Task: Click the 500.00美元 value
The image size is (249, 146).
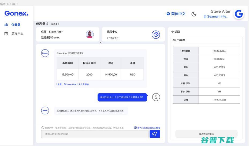Action: pos(219,59)
